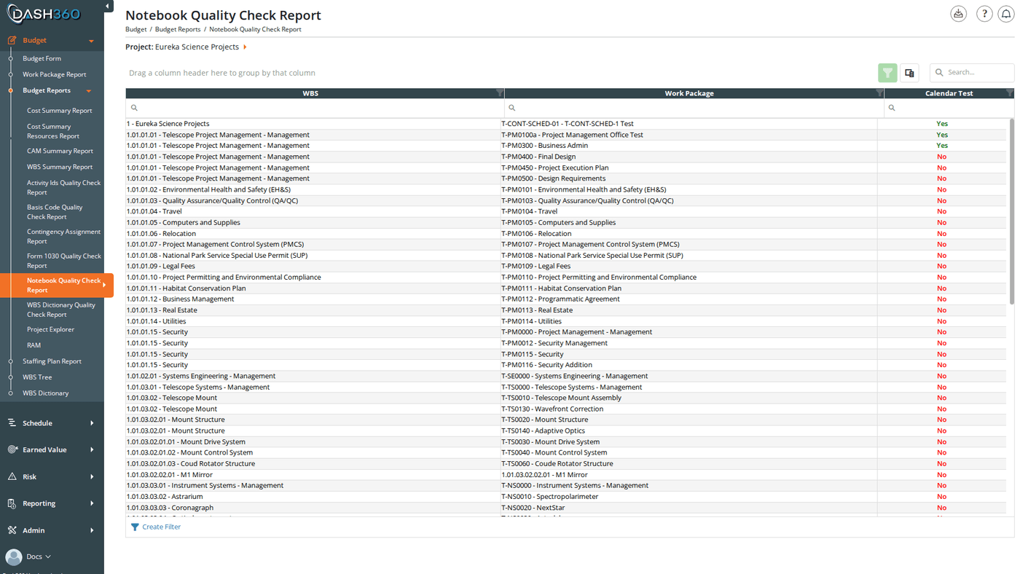Click the DASH360 logo
Screen dimensions: 1020x574
44,14
